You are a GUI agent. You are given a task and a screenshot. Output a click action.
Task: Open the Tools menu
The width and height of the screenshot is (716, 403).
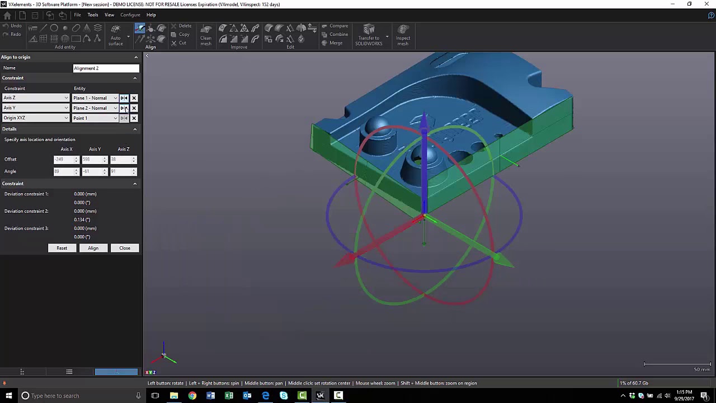pos(92,15)
